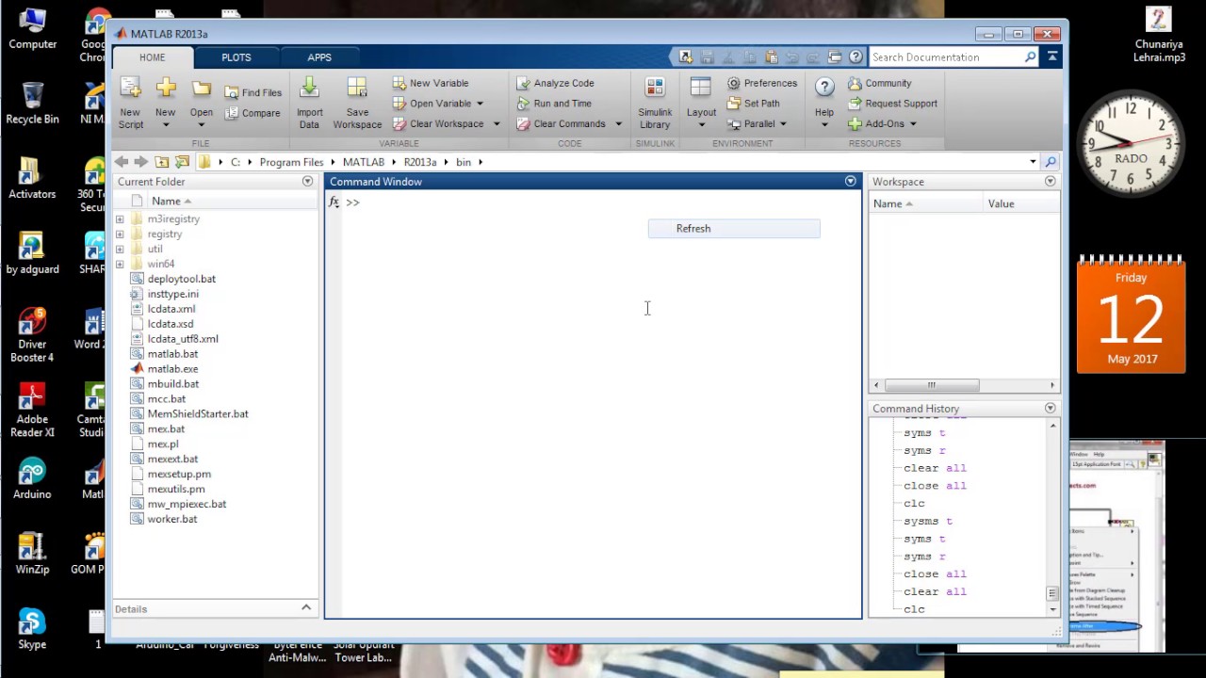Click the big Help question-mark icon

(824, 89)
